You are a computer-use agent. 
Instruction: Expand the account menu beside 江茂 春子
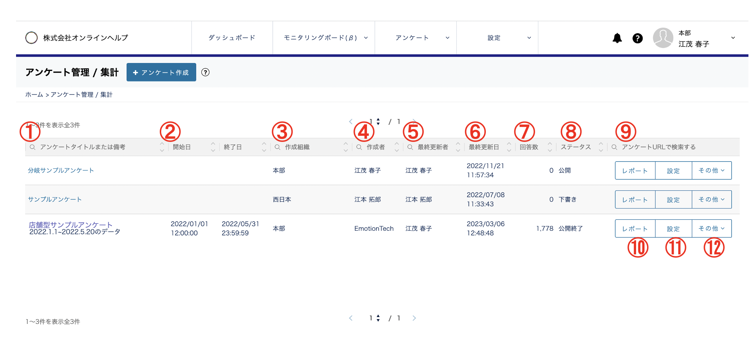[x=732, y=38]
